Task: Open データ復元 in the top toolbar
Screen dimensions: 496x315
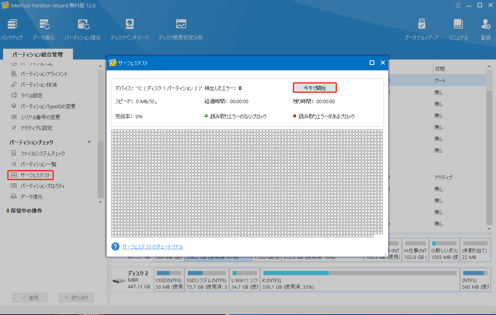Action: (x=44, y=30)
